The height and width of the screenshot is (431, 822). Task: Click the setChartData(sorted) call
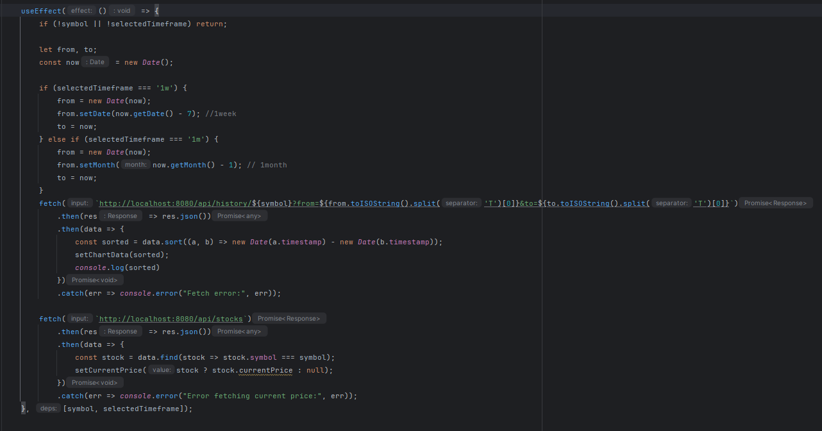point(121,255)
